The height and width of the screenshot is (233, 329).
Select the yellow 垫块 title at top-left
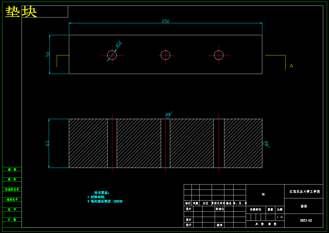click(21, 12)
